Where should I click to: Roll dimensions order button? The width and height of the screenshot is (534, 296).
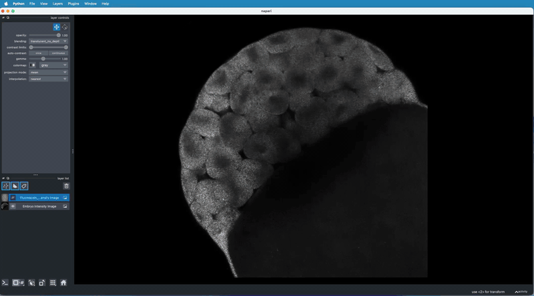coord(31,283)
